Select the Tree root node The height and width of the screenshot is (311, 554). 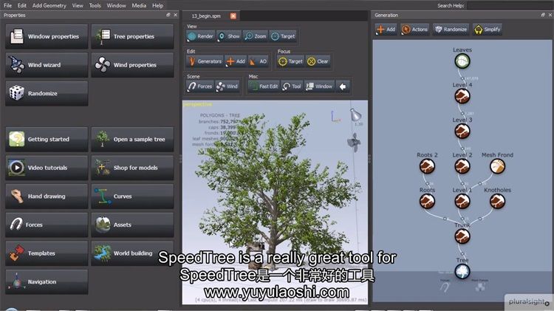462,271
